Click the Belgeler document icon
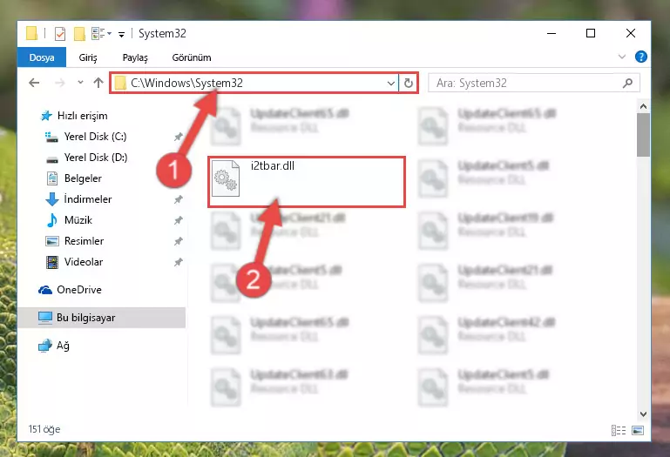This screenshot has height=457, width=670. (52, 178)
